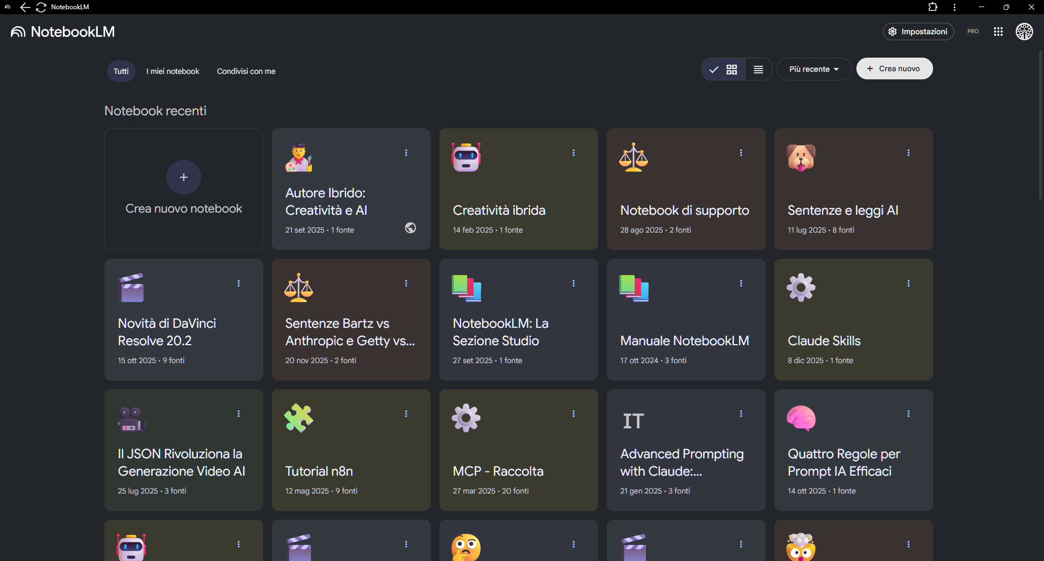
Task: Open options menu for Creatività ibrida
Action: coord(573,153)
